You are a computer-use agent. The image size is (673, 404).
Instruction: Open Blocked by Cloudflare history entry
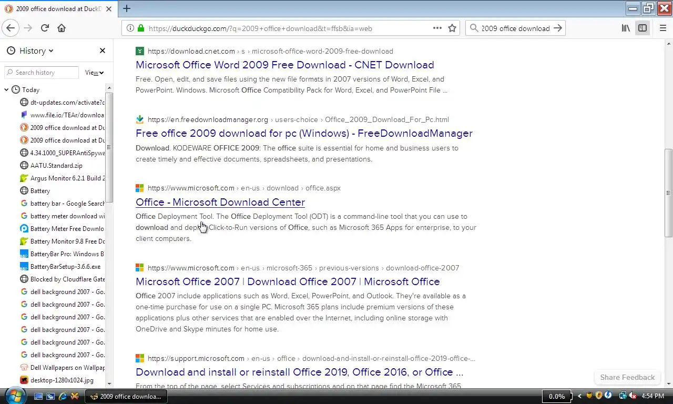[62, 279]
